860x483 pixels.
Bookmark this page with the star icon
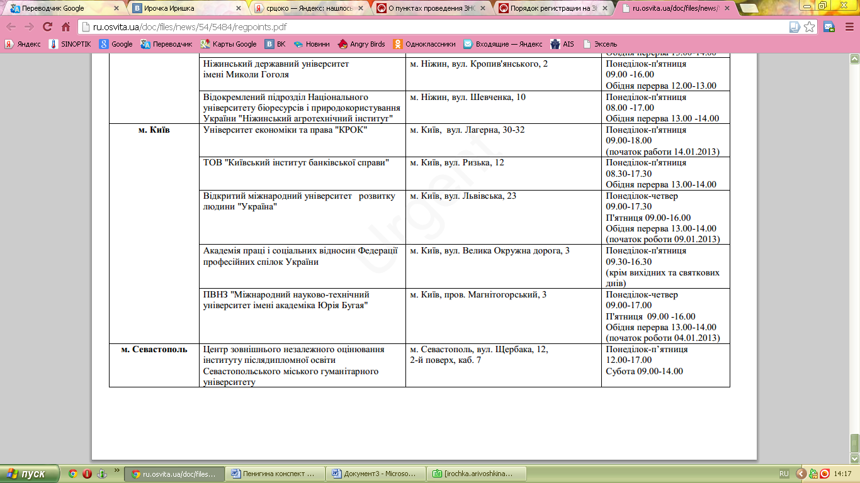point(810,27)
